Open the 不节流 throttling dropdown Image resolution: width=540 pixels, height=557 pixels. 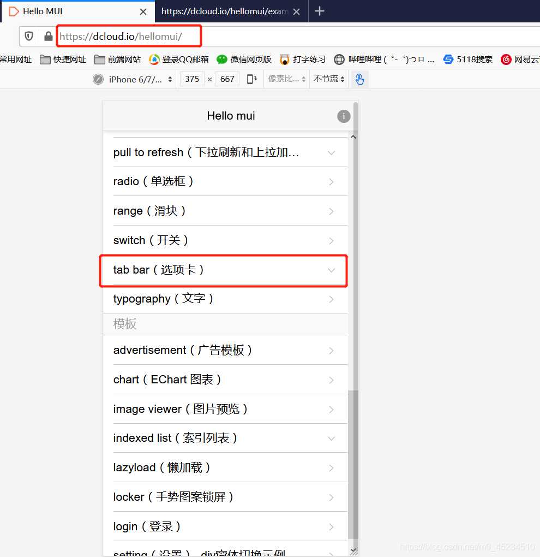(329, 79)
